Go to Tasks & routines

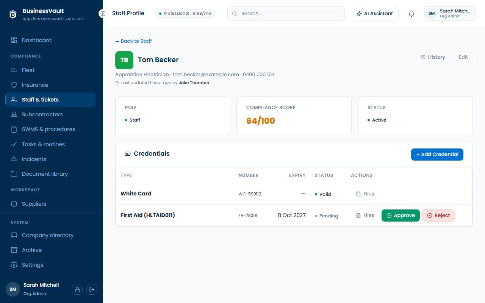tap(50, 144)
